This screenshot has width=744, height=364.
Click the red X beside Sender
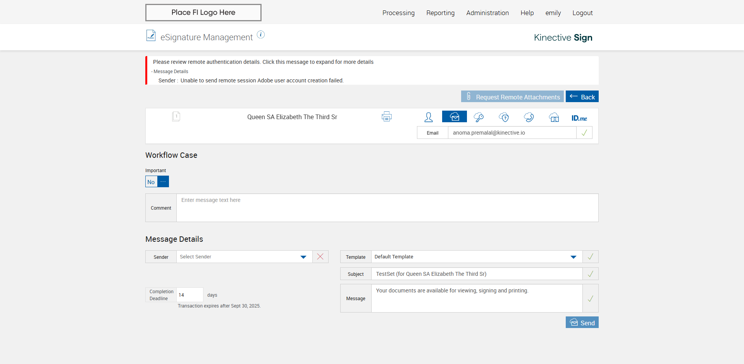[x=320, y=257]
